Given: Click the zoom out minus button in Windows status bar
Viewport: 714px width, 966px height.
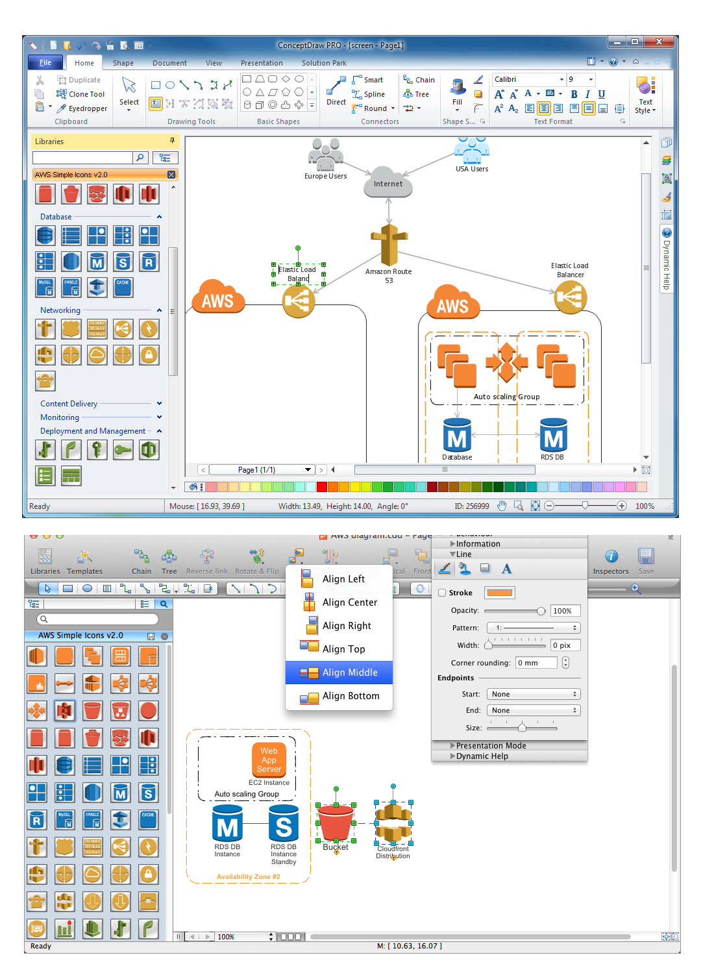Looking at the screenshot, I should tap(550, 506).
